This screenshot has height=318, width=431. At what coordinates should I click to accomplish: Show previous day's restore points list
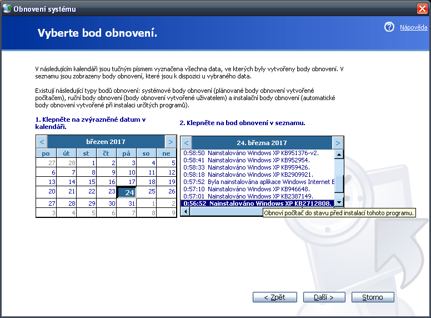[x=186, y=143]
